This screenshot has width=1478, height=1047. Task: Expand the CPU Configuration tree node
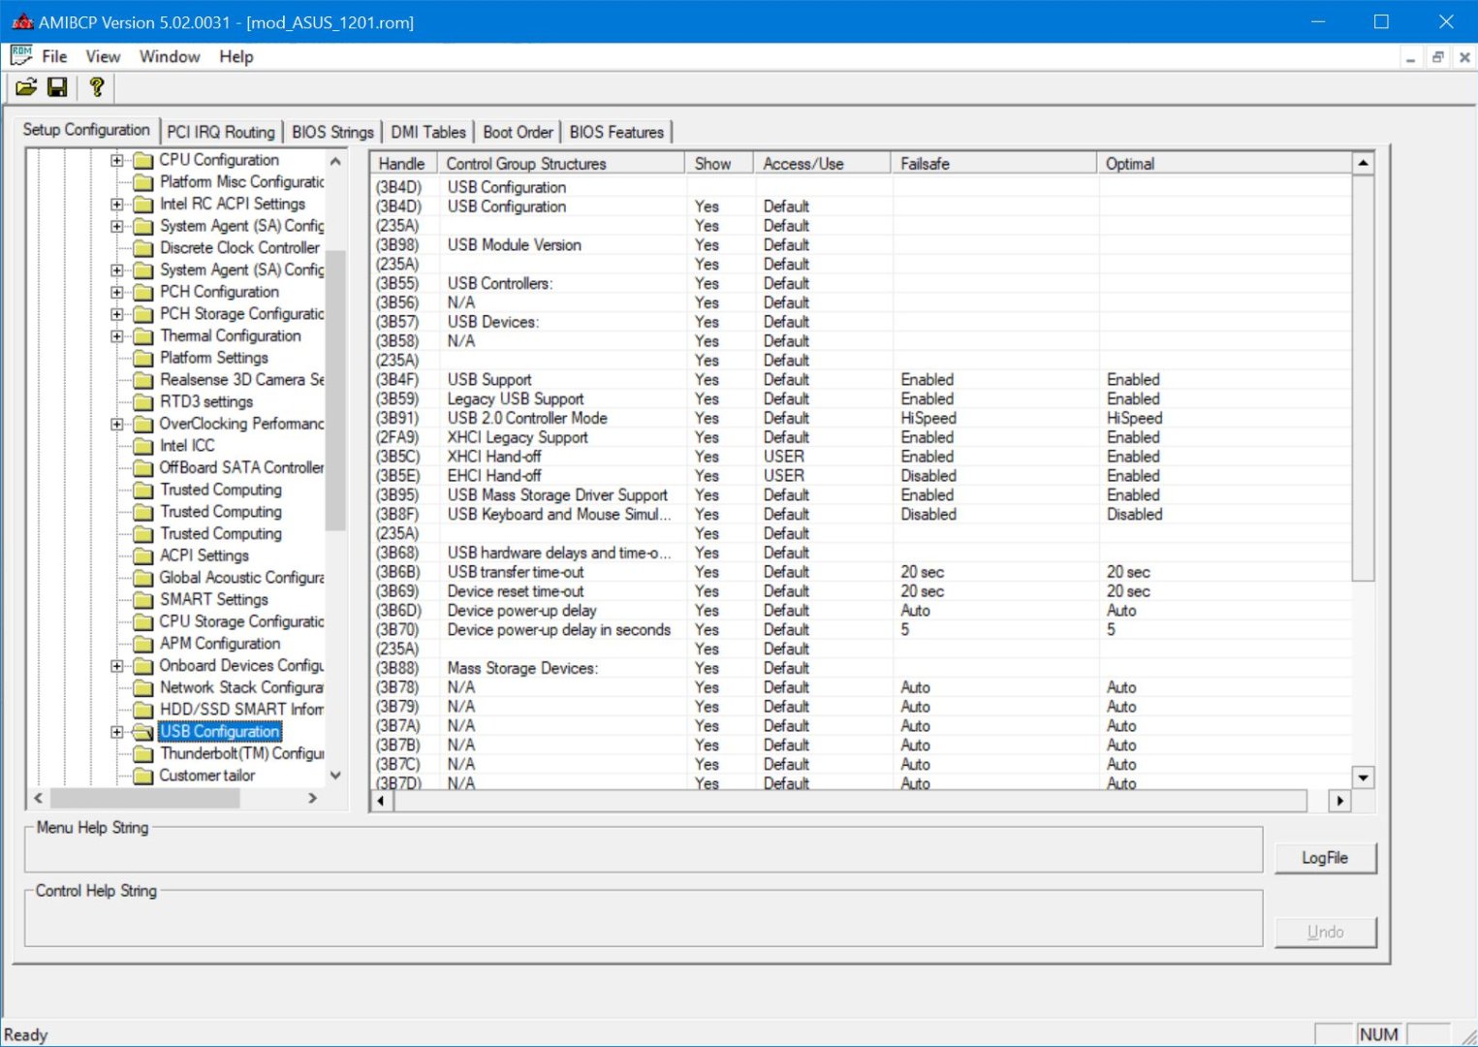117,160
